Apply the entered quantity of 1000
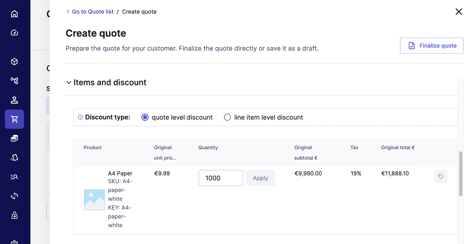 260,178
